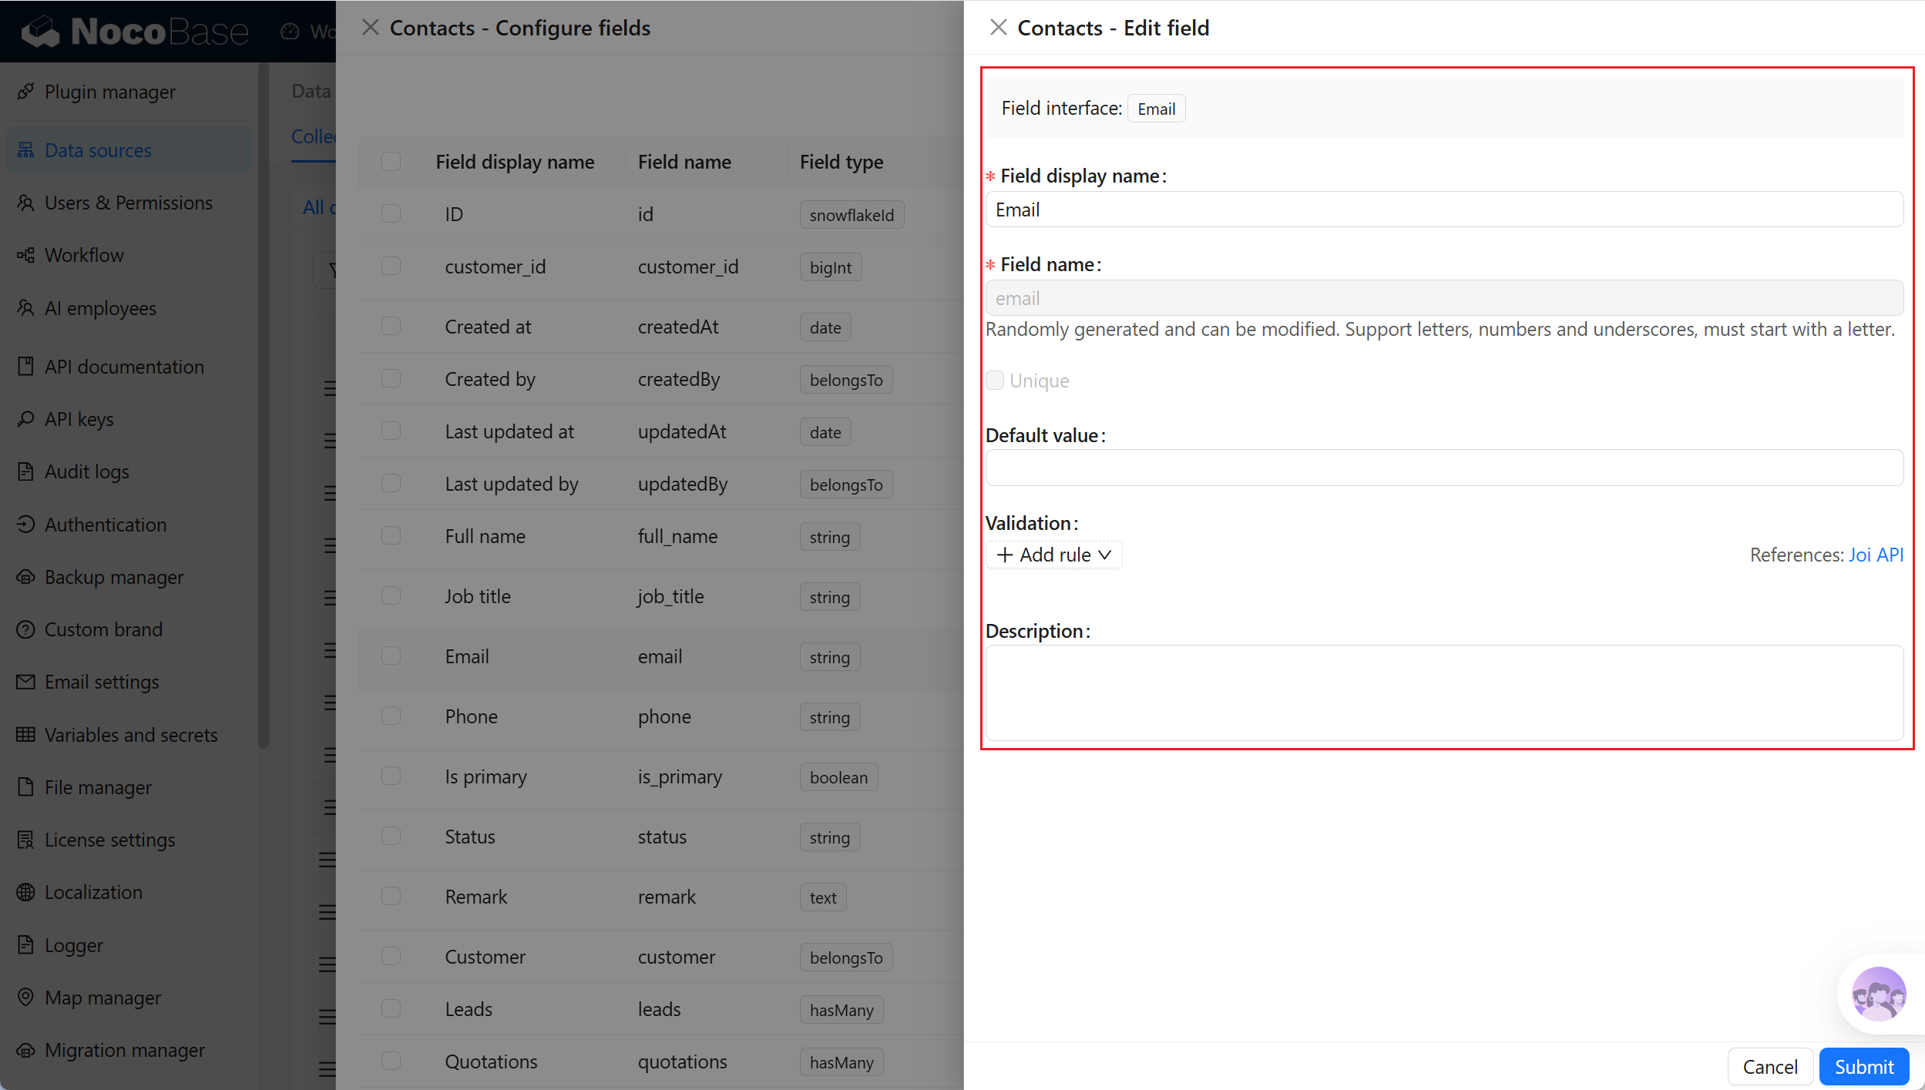Open the AI employee avatar chat
Viewport: 1925px width, 1090px height.
pos(1879,994)
